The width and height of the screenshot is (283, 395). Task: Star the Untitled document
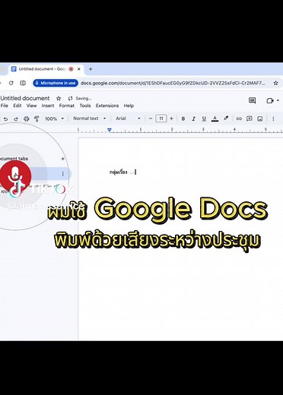[59, 98]
